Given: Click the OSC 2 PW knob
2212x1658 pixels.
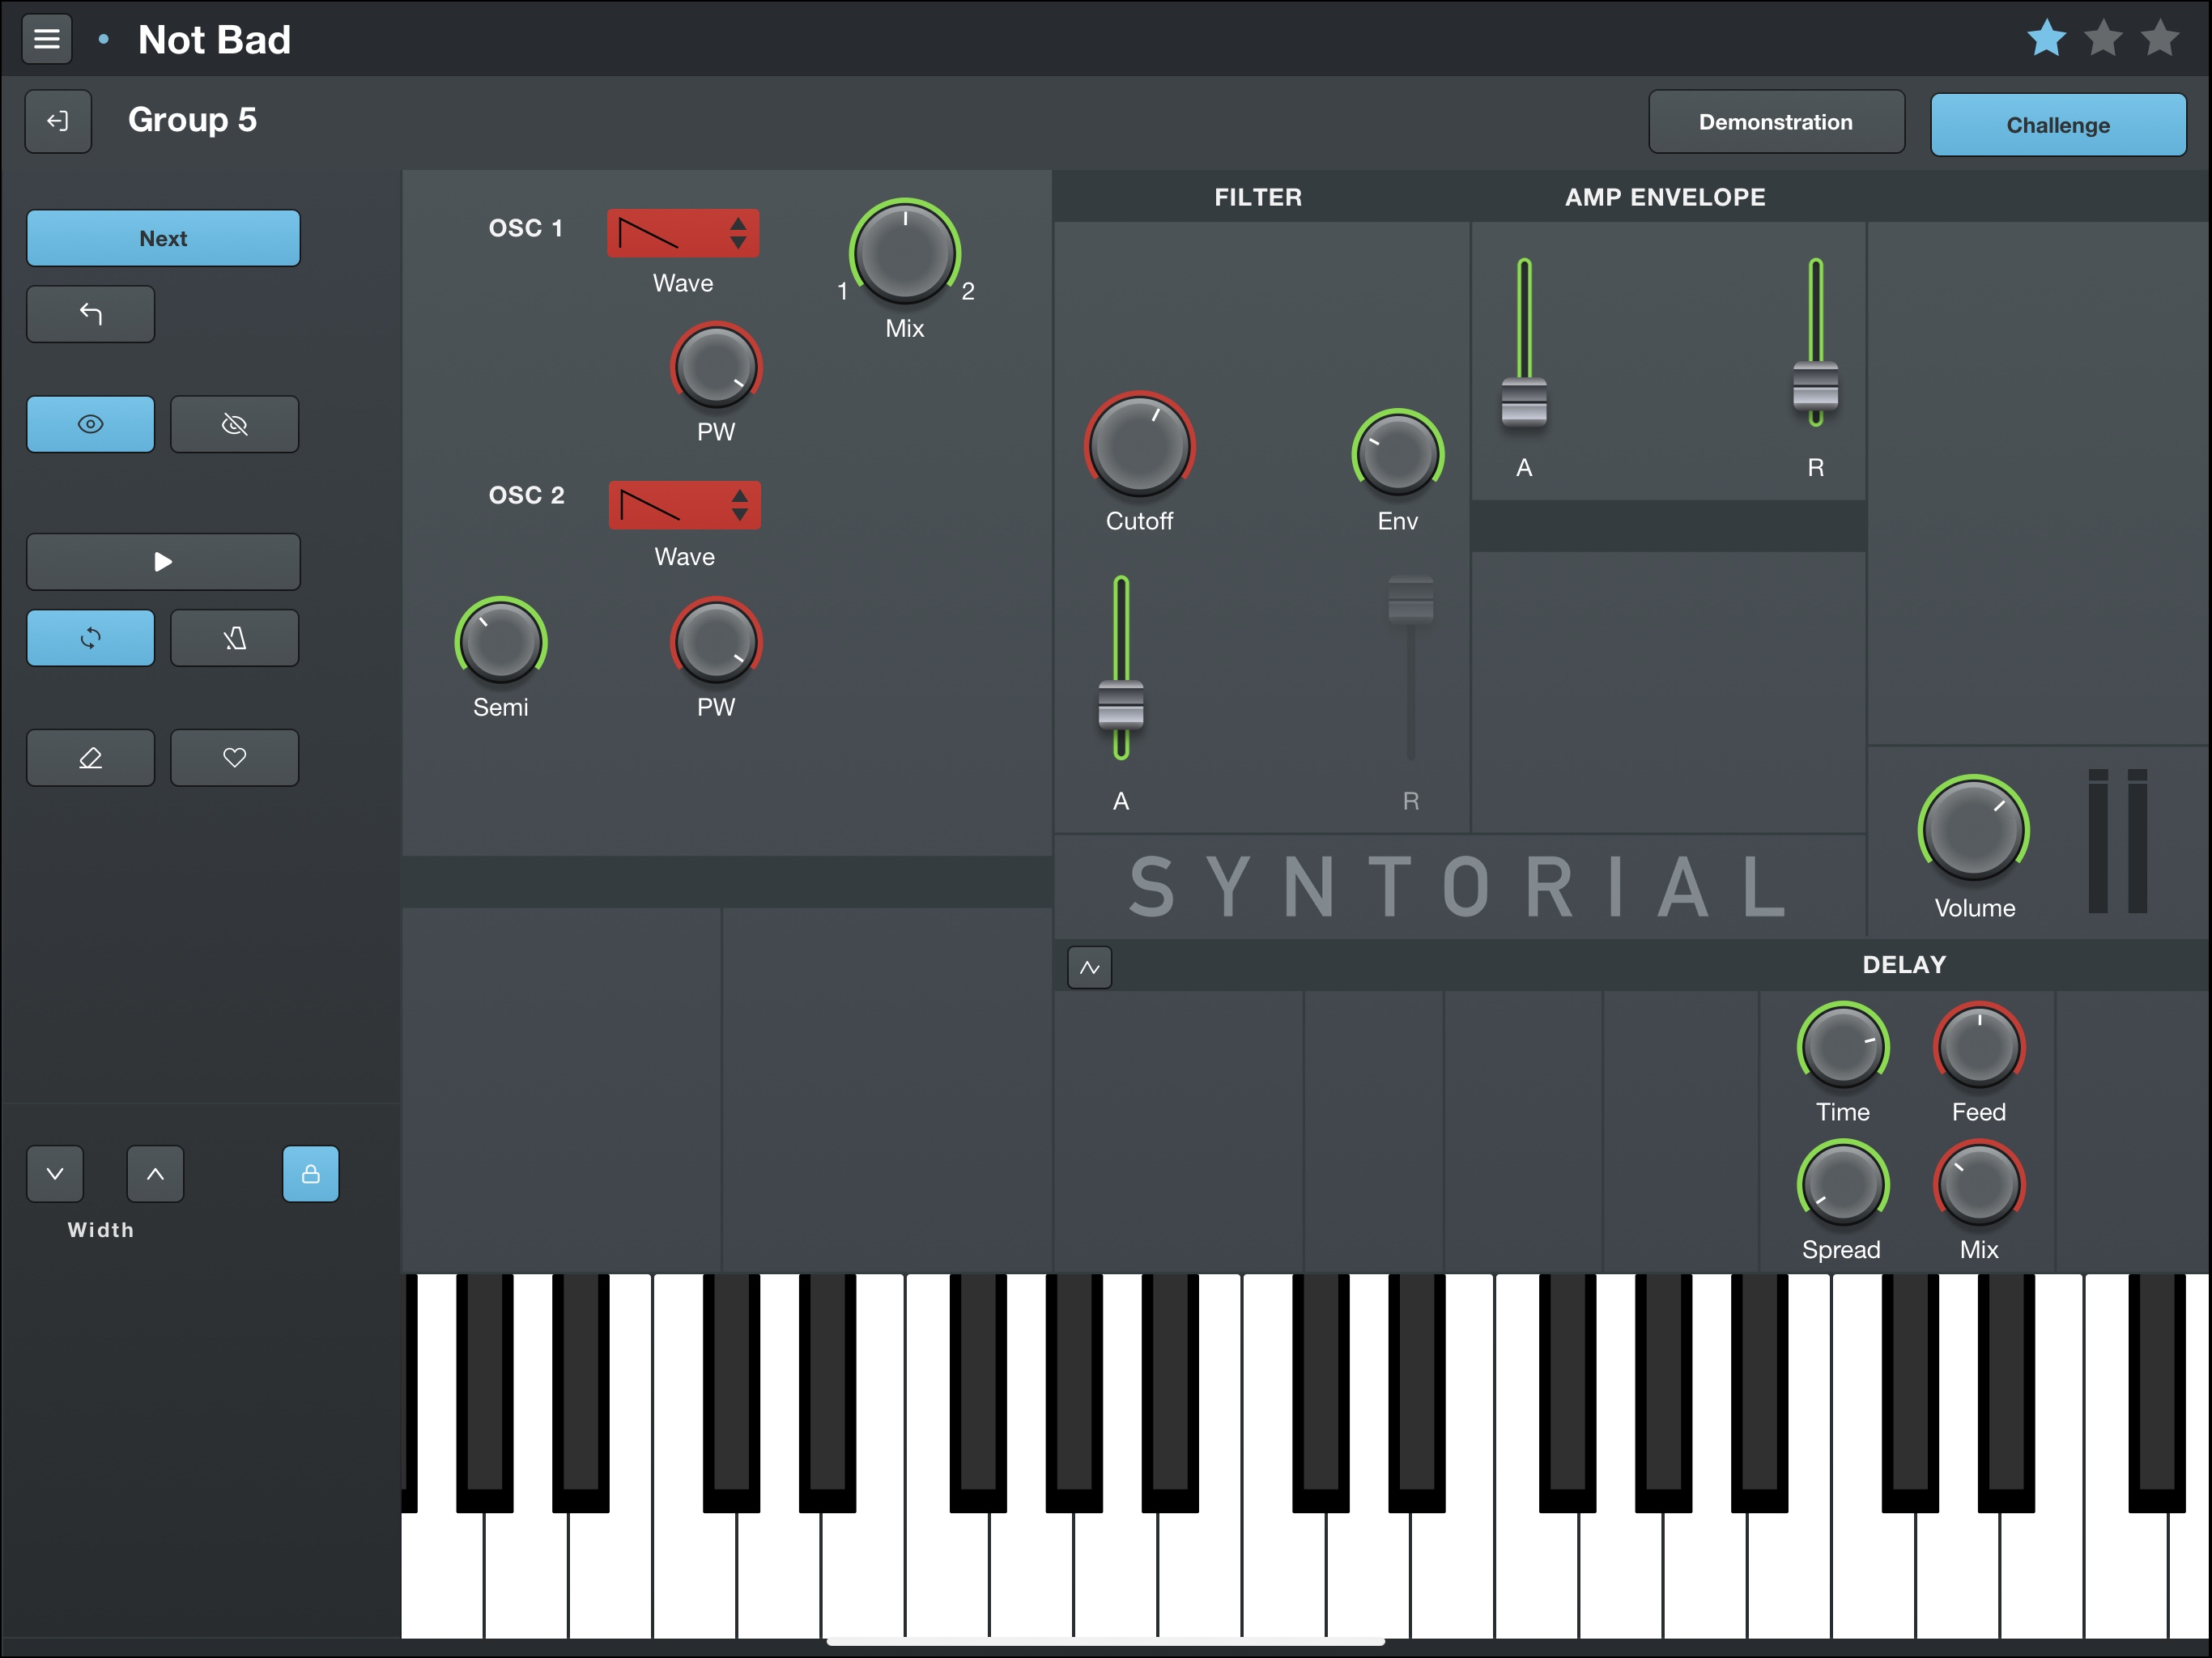Looking at the screenshot, I should (716, 642).
